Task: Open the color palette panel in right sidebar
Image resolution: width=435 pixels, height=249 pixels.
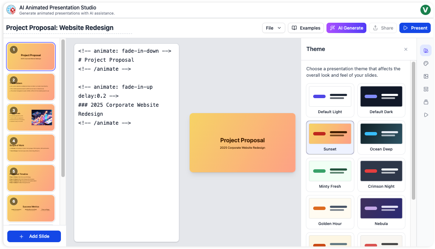Action: coord(426,63)
